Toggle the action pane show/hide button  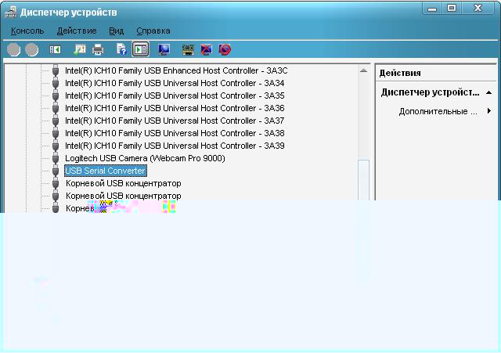[140, 49]
